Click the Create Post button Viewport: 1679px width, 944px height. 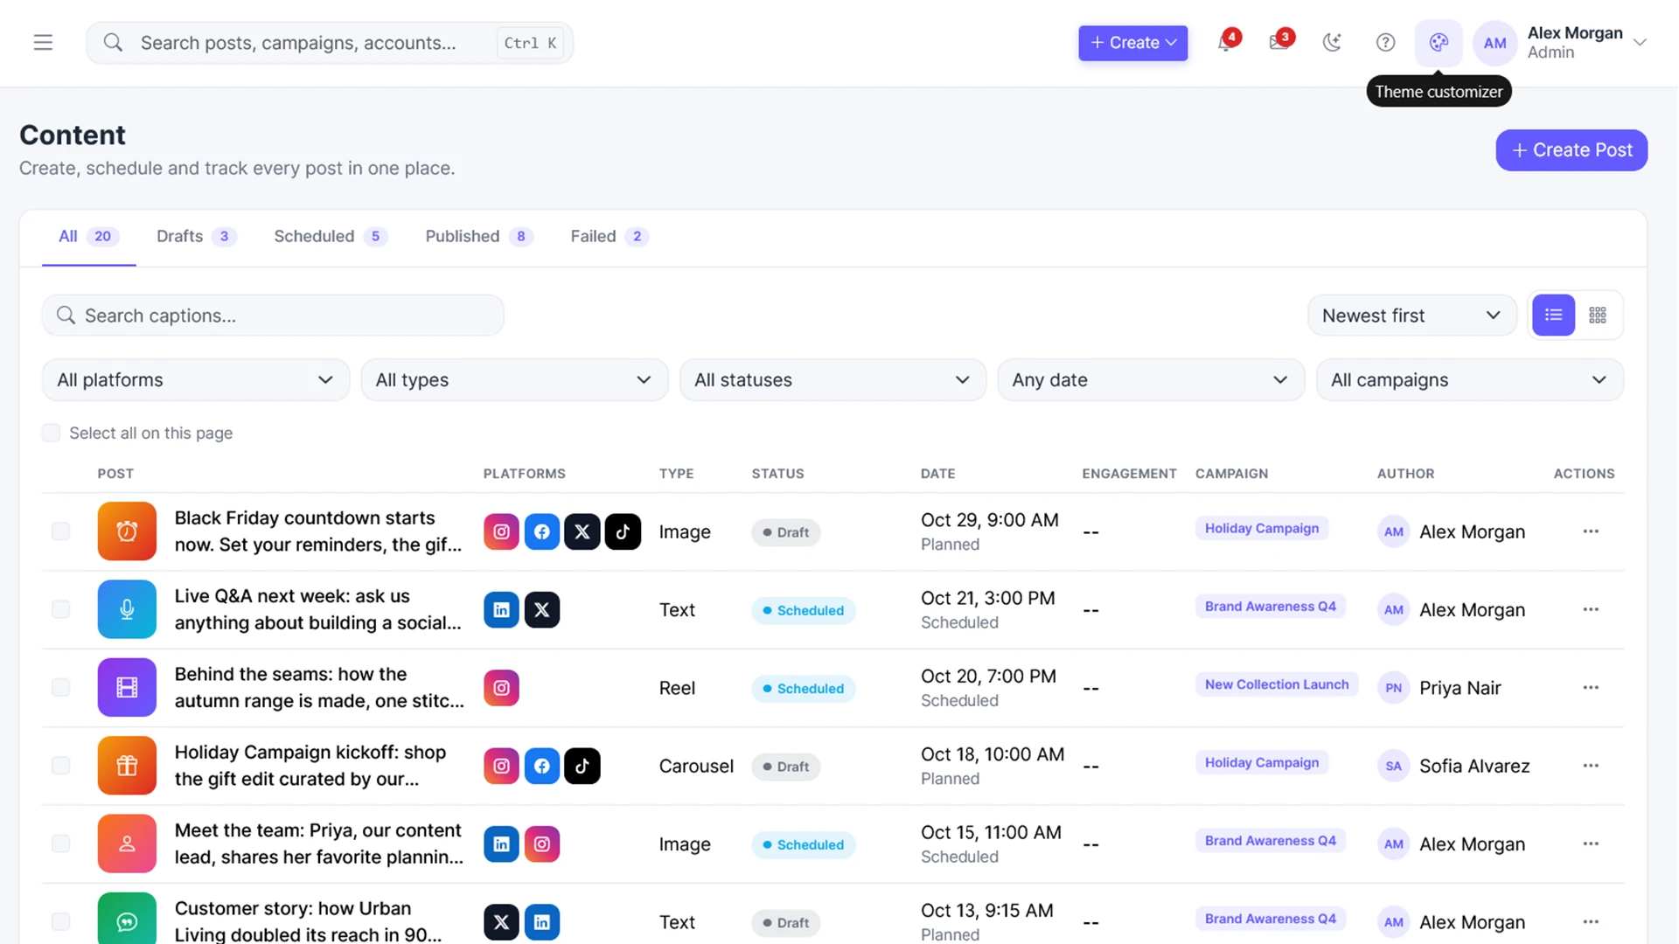tap(1571, 150)
